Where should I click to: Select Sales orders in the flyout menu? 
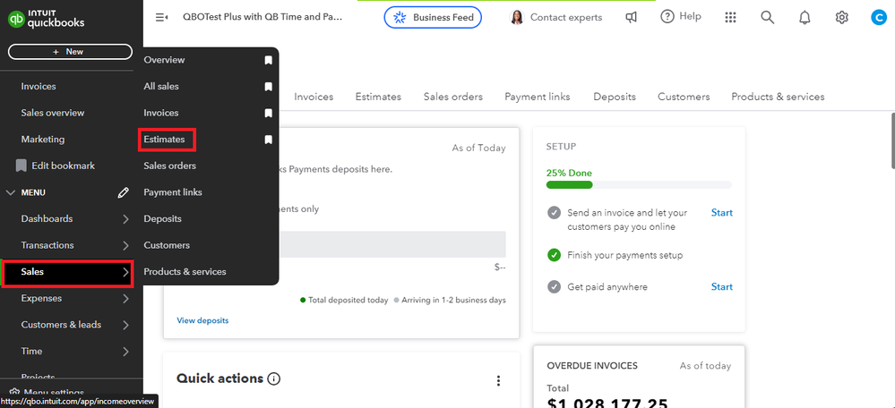click(169, 166)
